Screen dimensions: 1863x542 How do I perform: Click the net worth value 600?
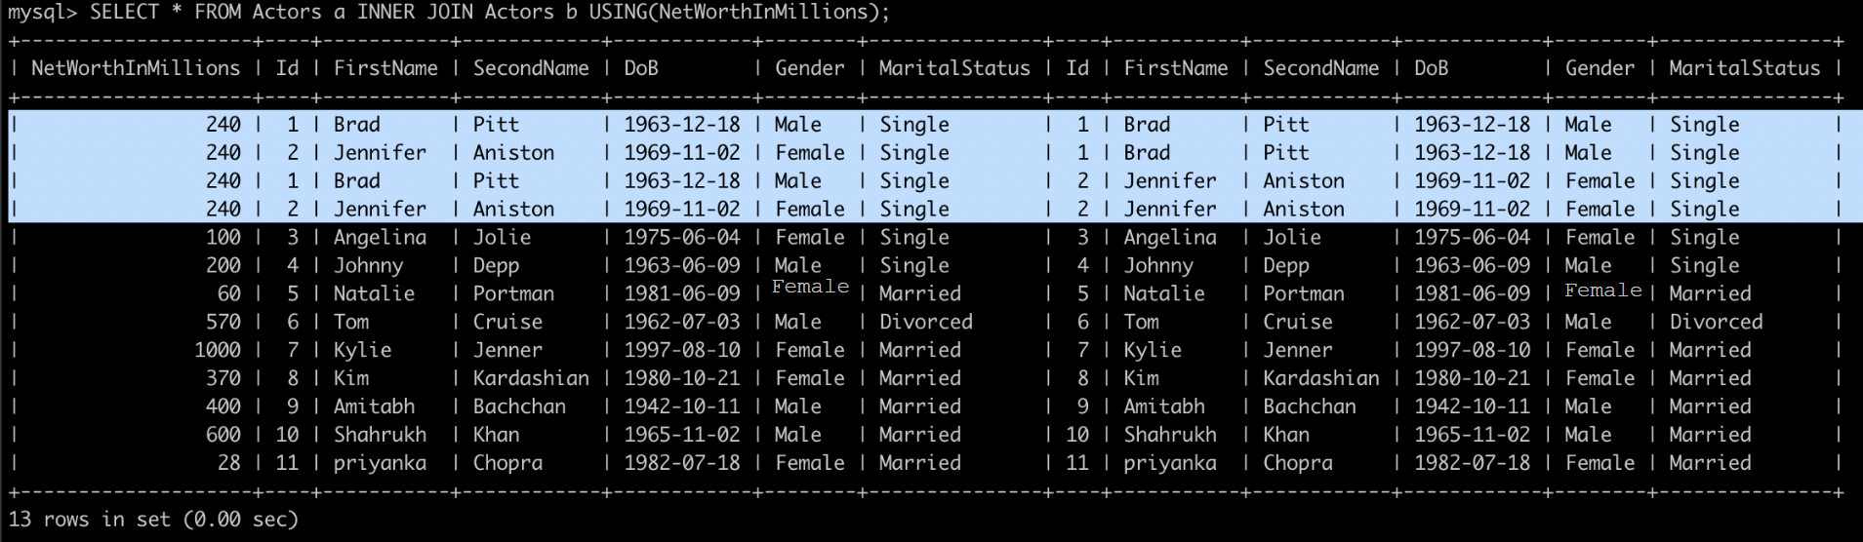click(223, 435)
